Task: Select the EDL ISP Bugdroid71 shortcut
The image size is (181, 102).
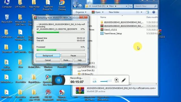Action: pos(48,95)
